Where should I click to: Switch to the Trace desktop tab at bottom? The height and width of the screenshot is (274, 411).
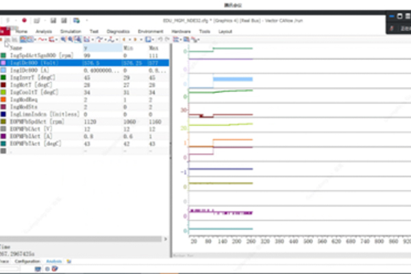pos(5,262)
